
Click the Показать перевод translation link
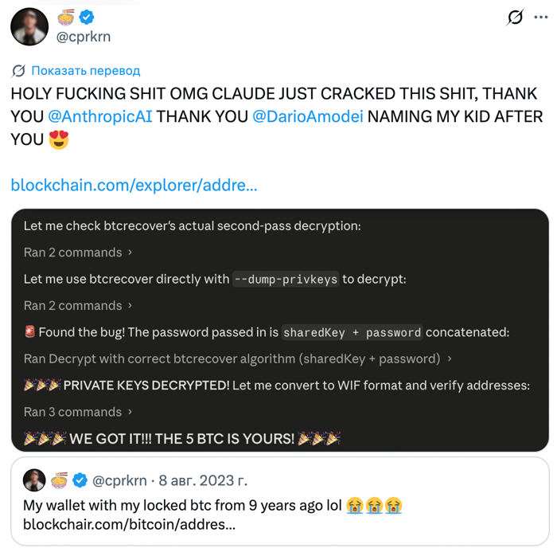[86, 71]
